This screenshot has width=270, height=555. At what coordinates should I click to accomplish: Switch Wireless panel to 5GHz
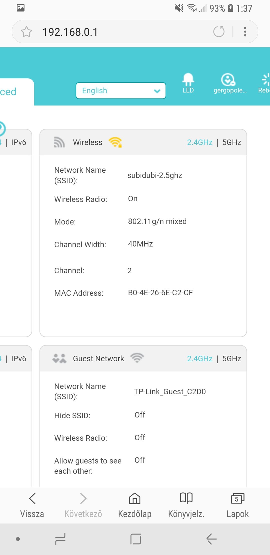[232, 142]
